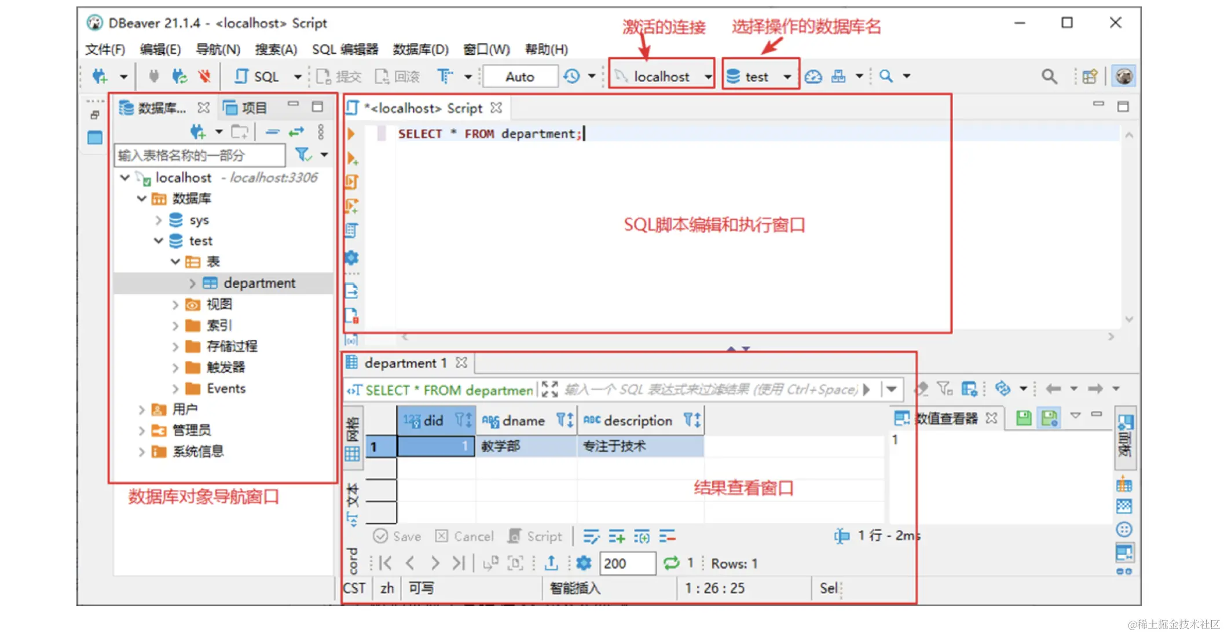
Task: Click the execute SQL statement arrow icon
Action: (351, 134)
